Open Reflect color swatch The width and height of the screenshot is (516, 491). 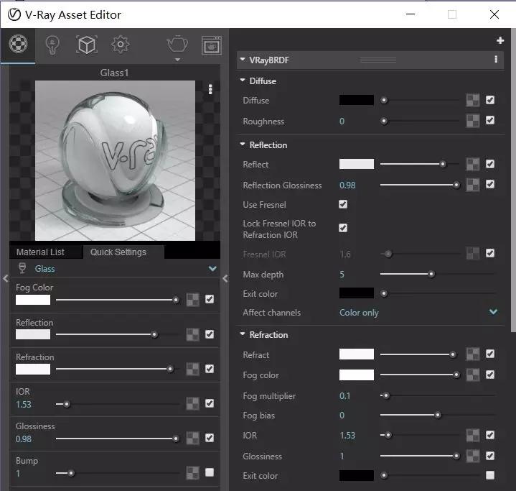[x=357, y=164]
